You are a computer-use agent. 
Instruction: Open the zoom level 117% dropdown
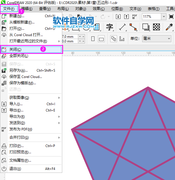pyautogui.click(x=164, y=17)
